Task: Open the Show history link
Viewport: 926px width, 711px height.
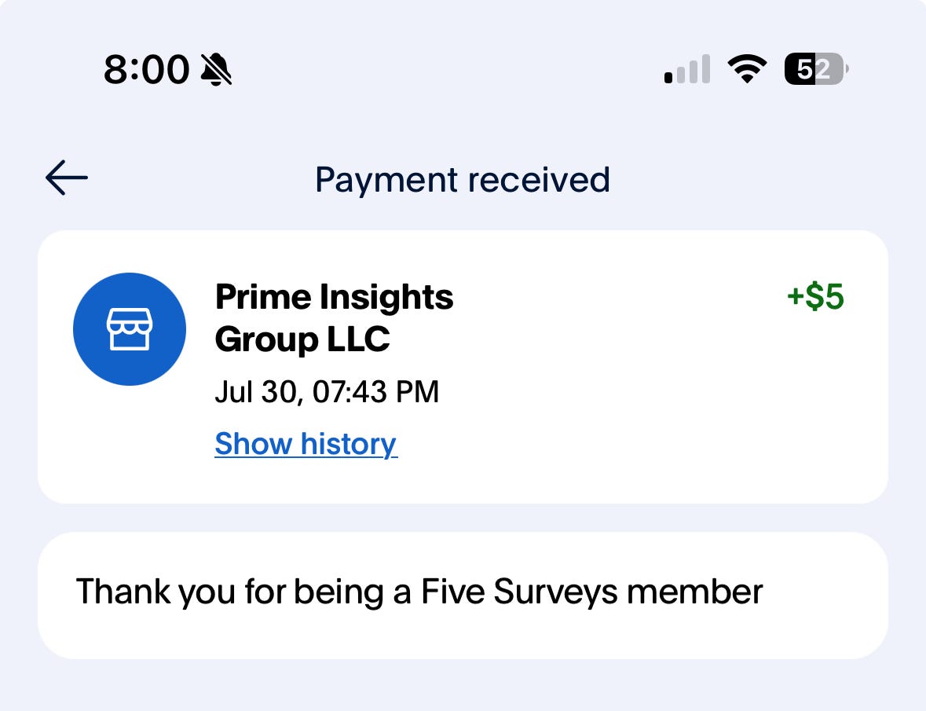Action: (306, 444)
